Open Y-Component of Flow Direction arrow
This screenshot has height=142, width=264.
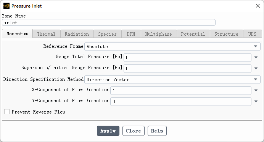click(x=256, y=101)
